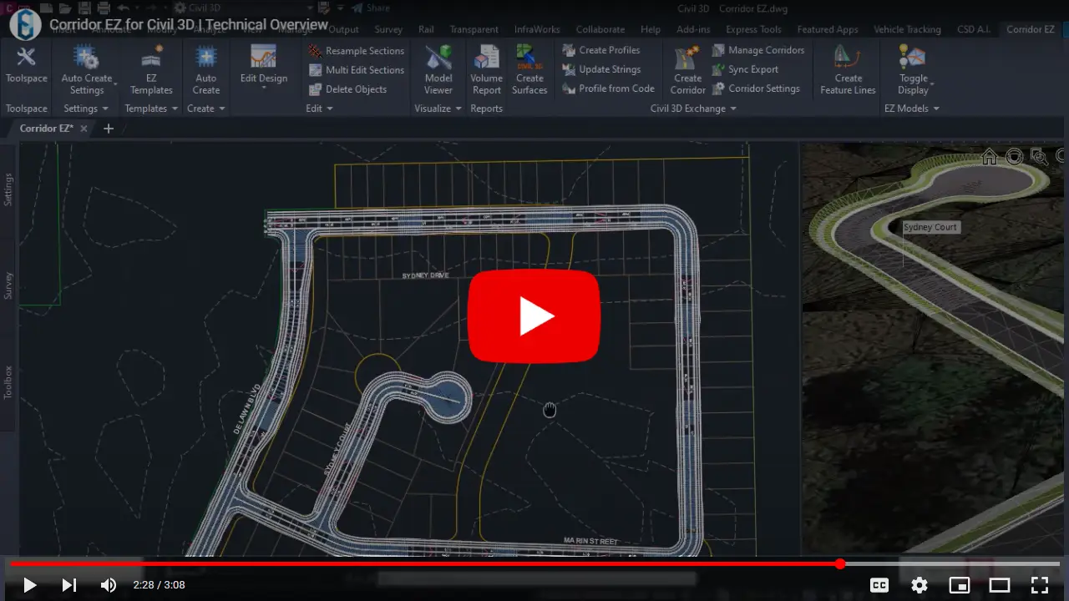Toggle closed captions
The width and height of the screenshot is (1069, 601).
(879, 585)
